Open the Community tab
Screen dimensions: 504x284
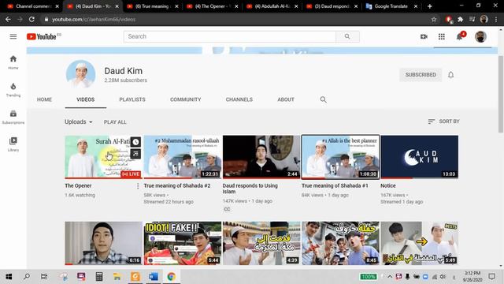(x=186, y=99)
